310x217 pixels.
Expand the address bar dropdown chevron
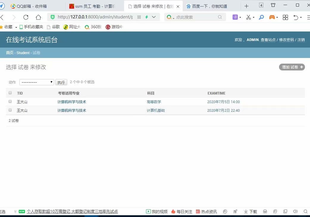(154, 17)
